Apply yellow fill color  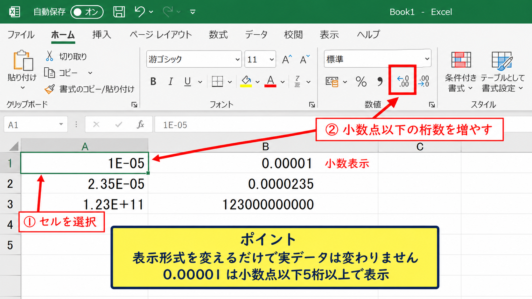[x=246, y=81]
